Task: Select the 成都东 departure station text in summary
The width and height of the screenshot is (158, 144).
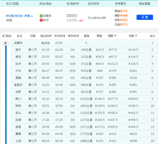Action: [47, 16]
